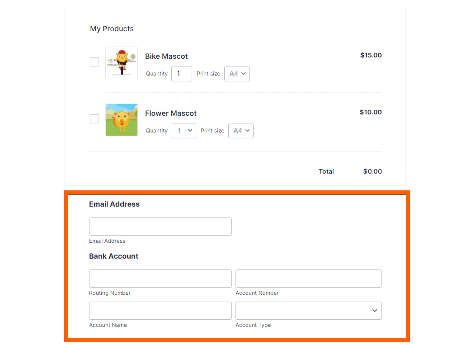Screen dimensions: 466x345
Task: Check the Flower Mascot product checkbox
Action: tap(94, 119)
